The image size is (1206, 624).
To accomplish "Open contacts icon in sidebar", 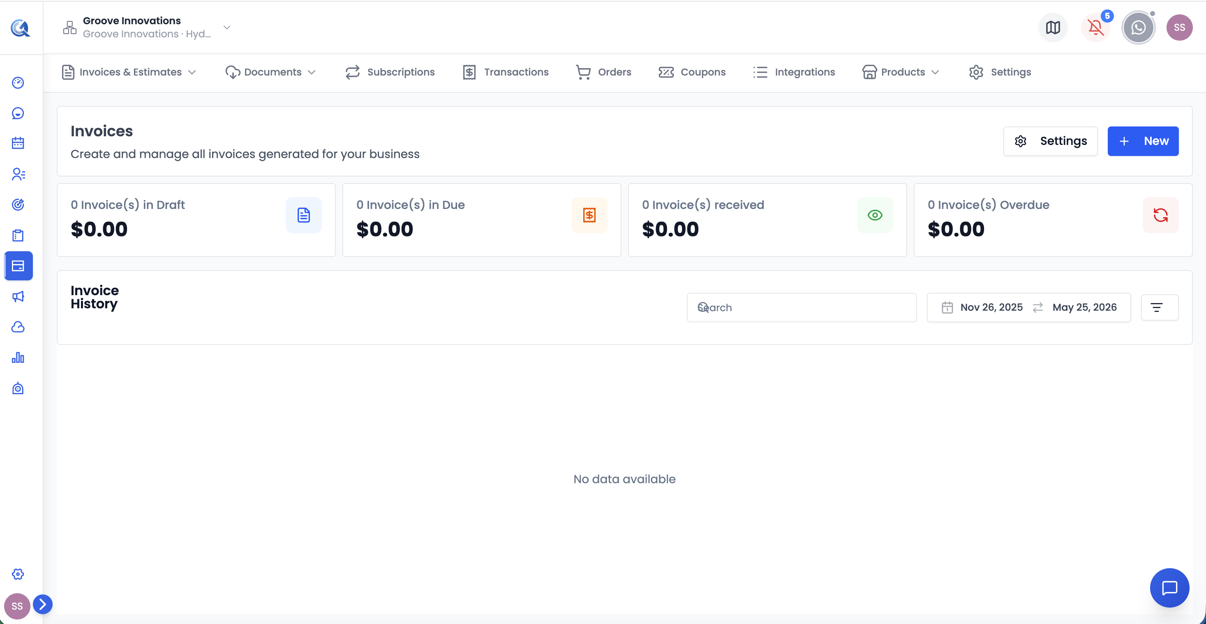I will coord(18,174).
